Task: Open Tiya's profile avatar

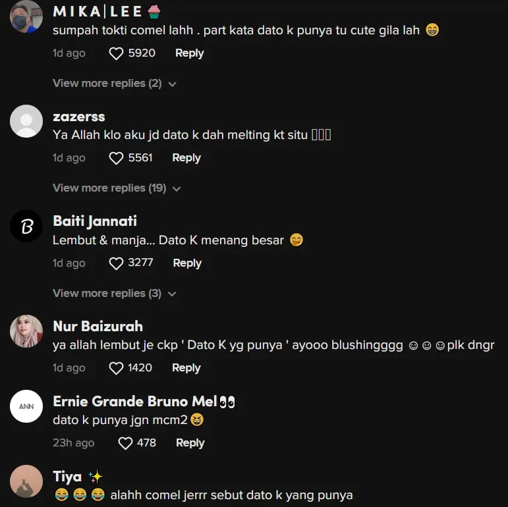Action: pyautogui.click(x=26, y=481)
